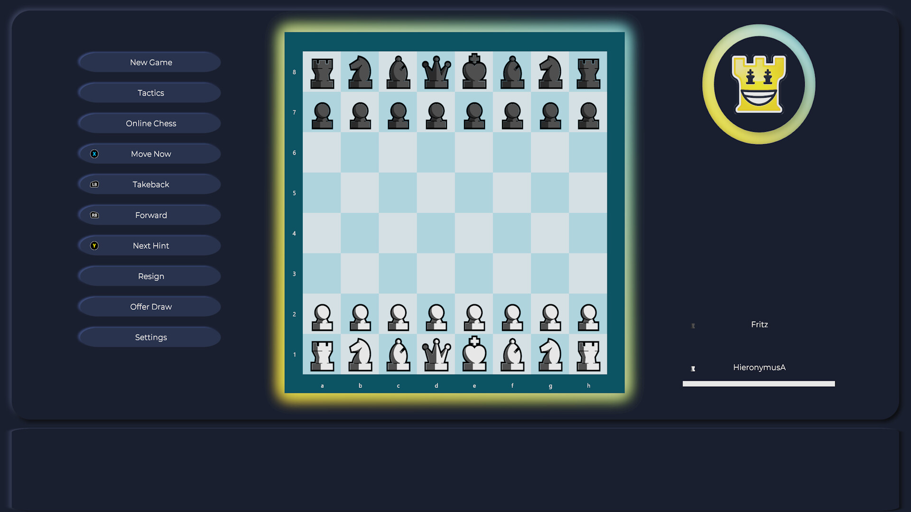Screen dimensions: 911x512
Task: Open Tactics menu option
Action: point(151,92)
